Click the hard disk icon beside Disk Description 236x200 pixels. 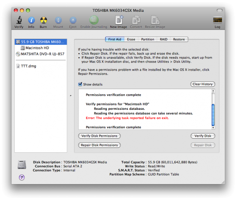(x=22, y=165)
